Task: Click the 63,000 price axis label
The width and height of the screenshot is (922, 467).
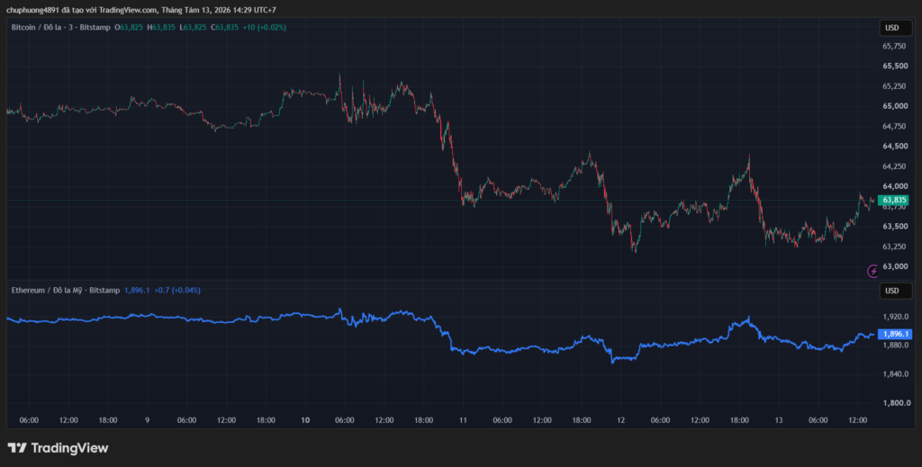Action: 894,266
